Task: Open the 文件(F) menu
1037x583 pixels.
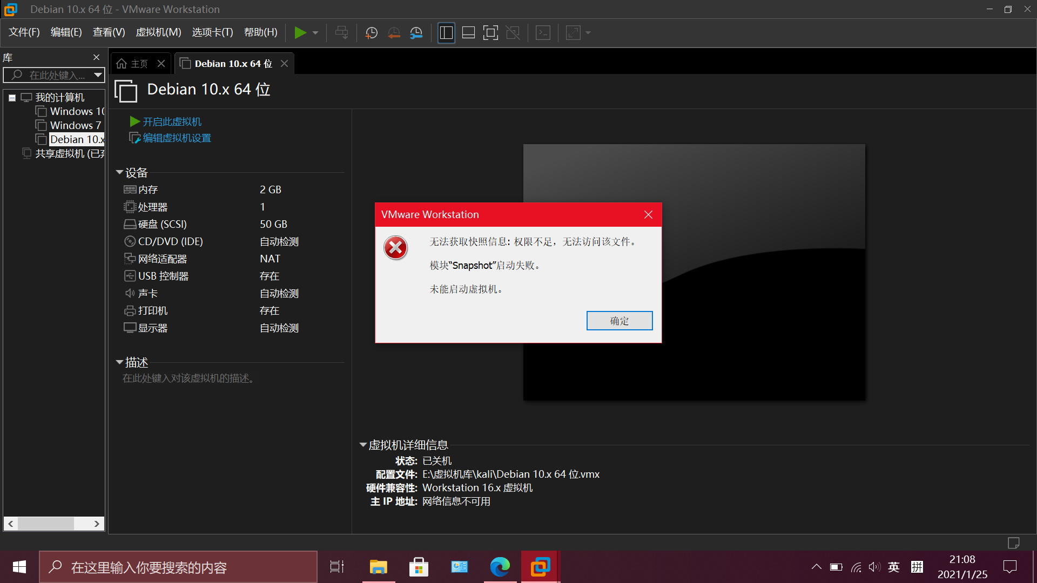Action: (x=24, y=32)
